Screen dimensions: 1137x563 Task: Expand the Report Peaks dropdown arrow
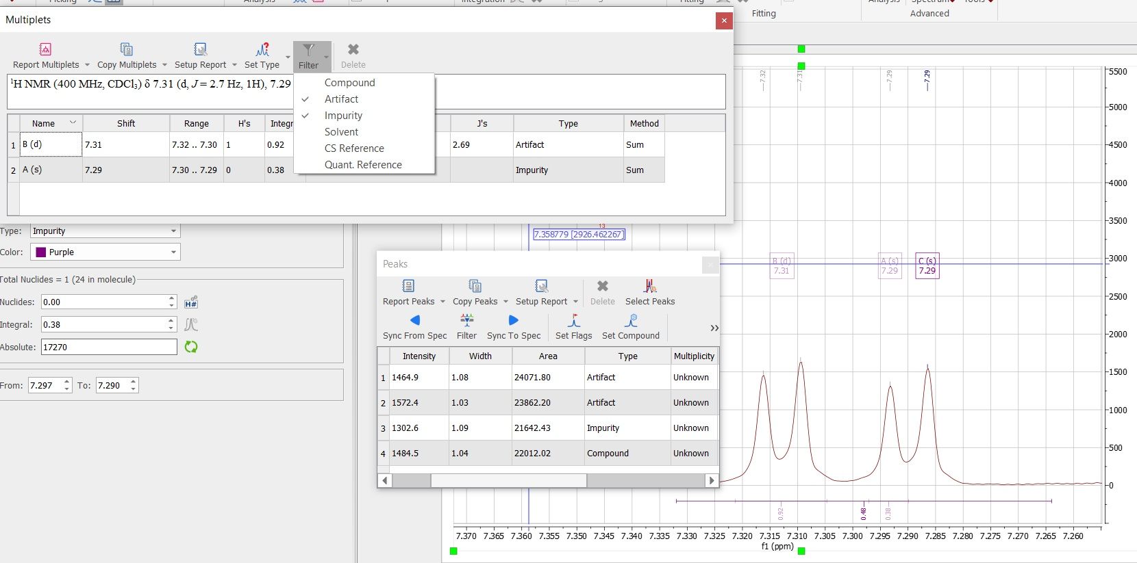442,302
